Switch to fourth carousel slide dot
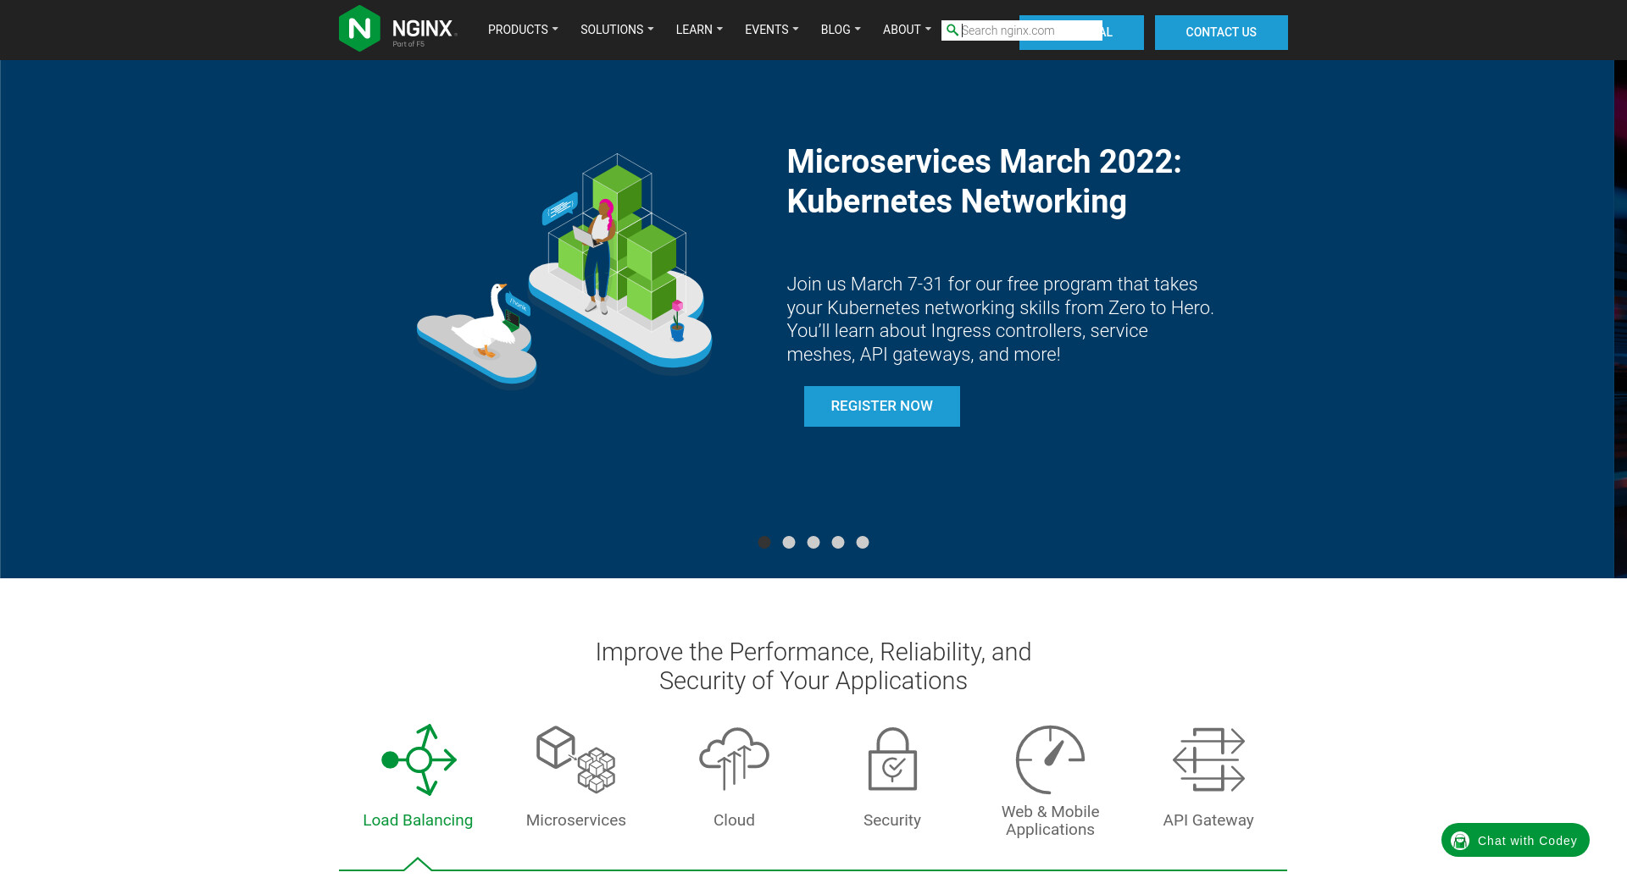Screen dimensions: 1627x889 pos(838,542)
